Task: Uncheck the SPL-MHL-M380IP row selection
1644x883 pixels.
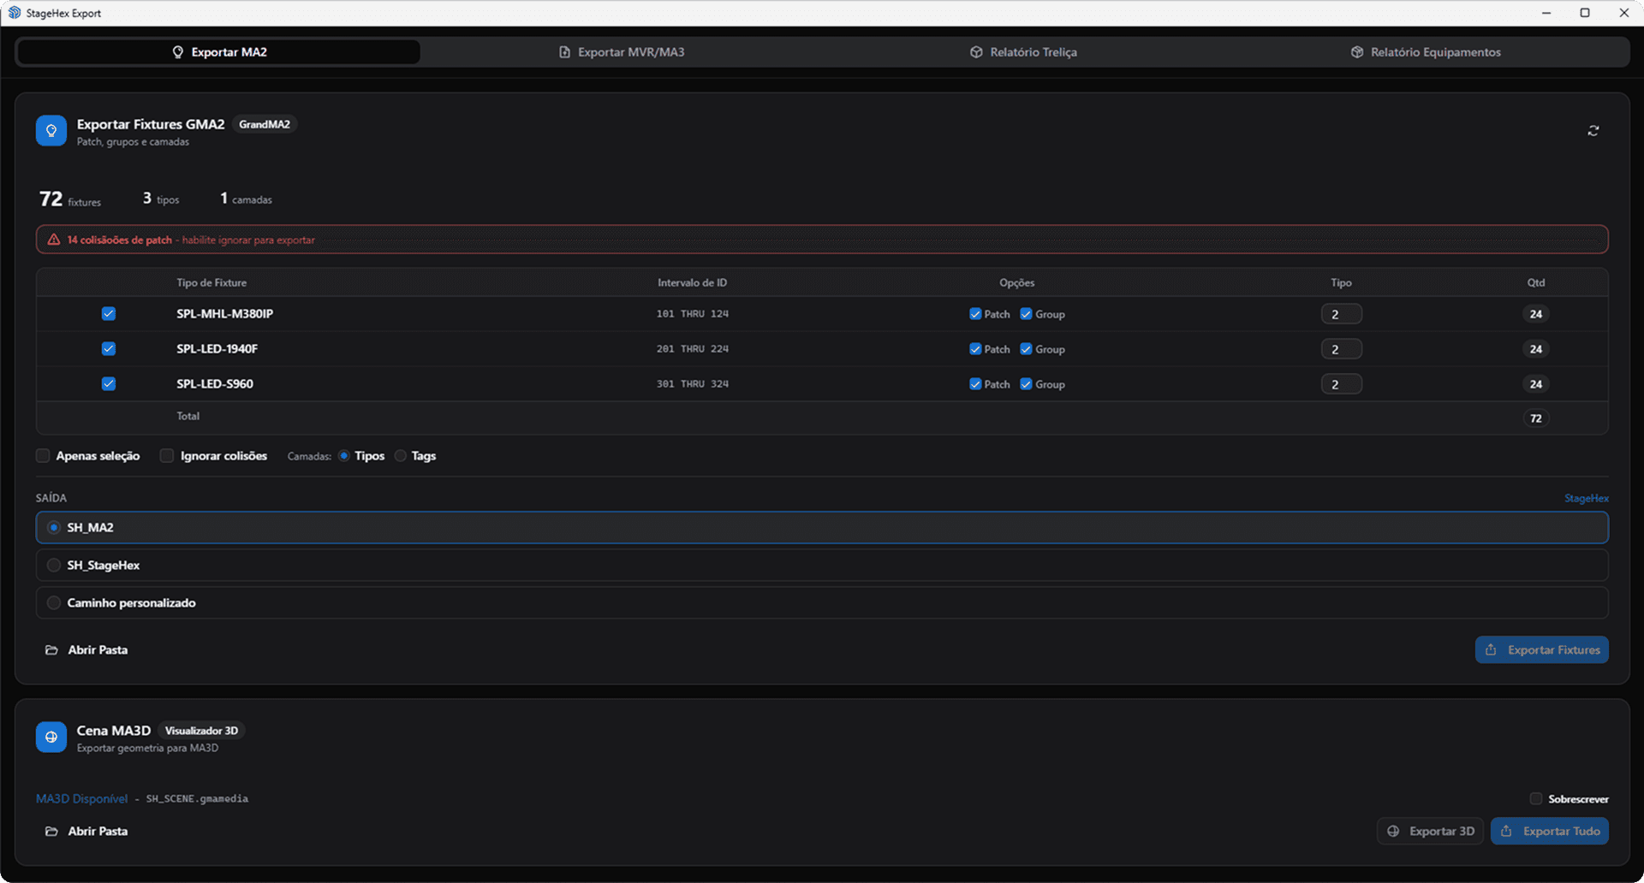Action: (109, 314)
